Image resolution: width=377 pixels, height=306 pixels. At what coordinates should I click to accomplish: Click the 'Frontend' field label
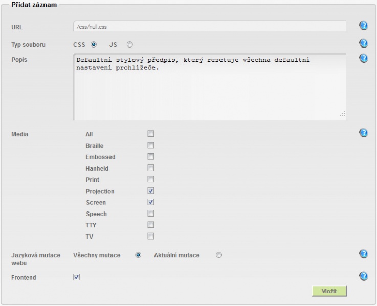[24, 278]
